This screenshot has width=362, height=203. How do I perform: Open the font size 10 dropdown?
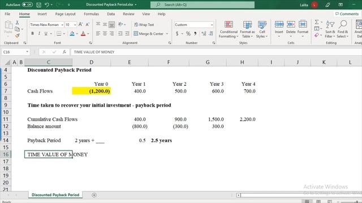click(75, 25)
